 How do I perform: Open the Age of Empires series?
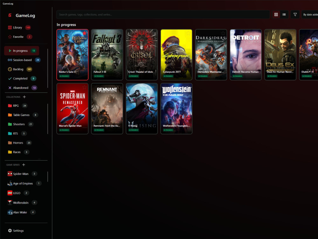[x=24, y=183]
